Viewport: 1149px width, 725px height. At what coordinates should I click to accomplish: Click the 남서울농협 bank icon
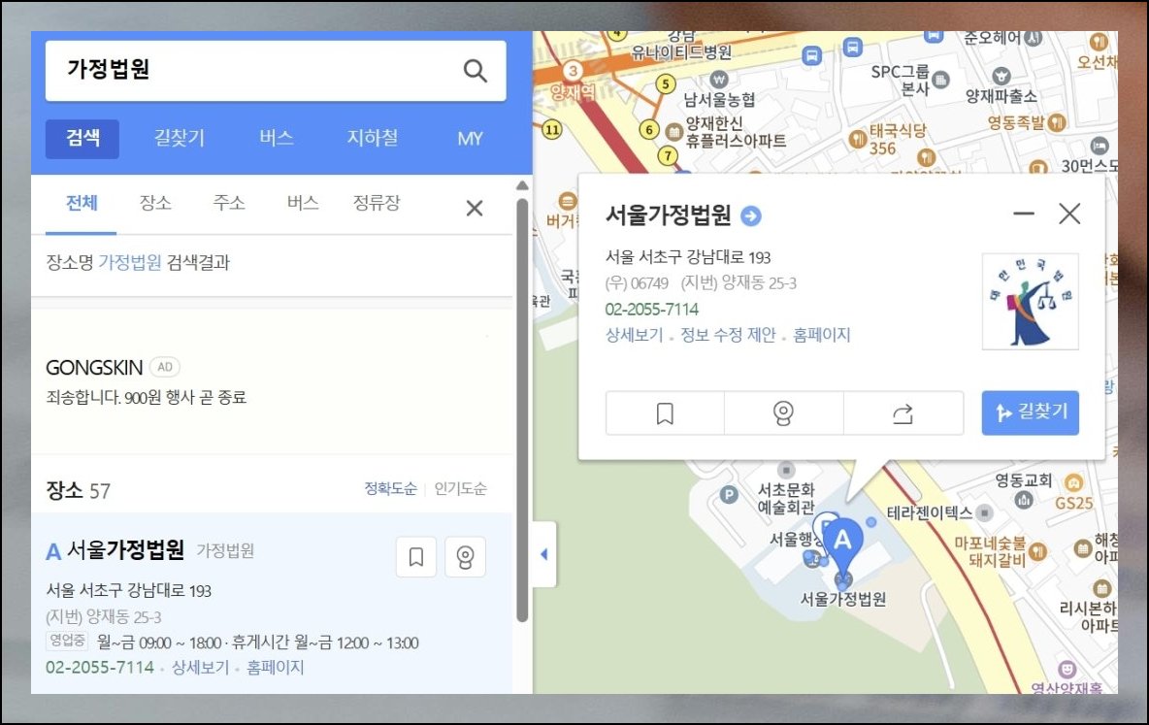[x=719, y=79]
